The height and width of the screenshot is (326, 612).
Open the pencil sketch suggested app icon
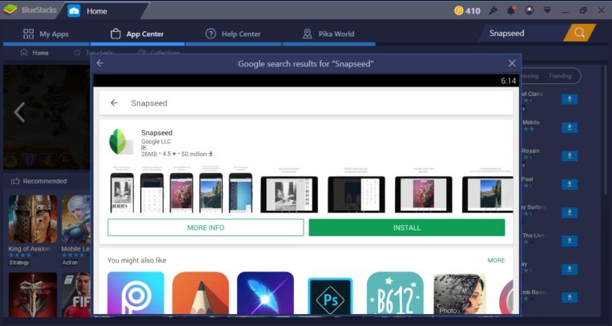pyautogui.click(x=200, y=293)
